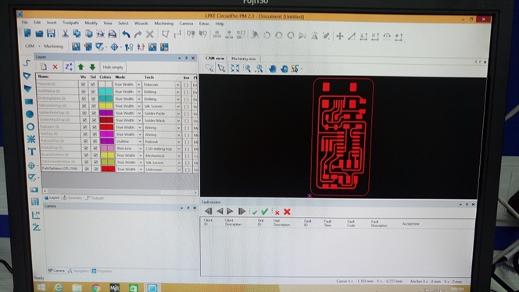Click the pan hand icon in CAM view

point(273,69)
